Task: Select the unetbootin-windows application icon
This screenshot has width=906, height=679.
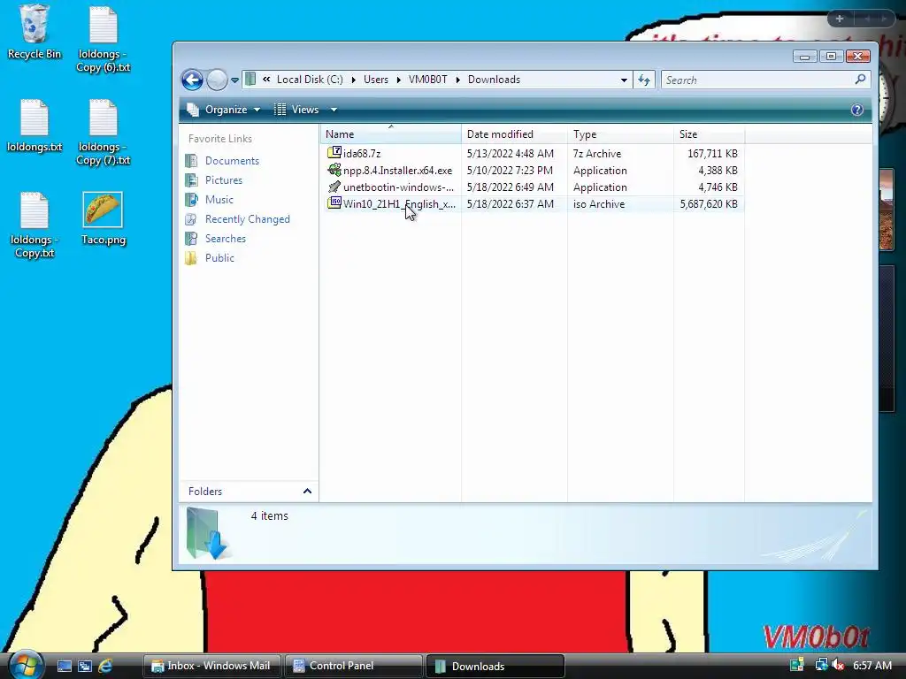Action: click(334, 187)
